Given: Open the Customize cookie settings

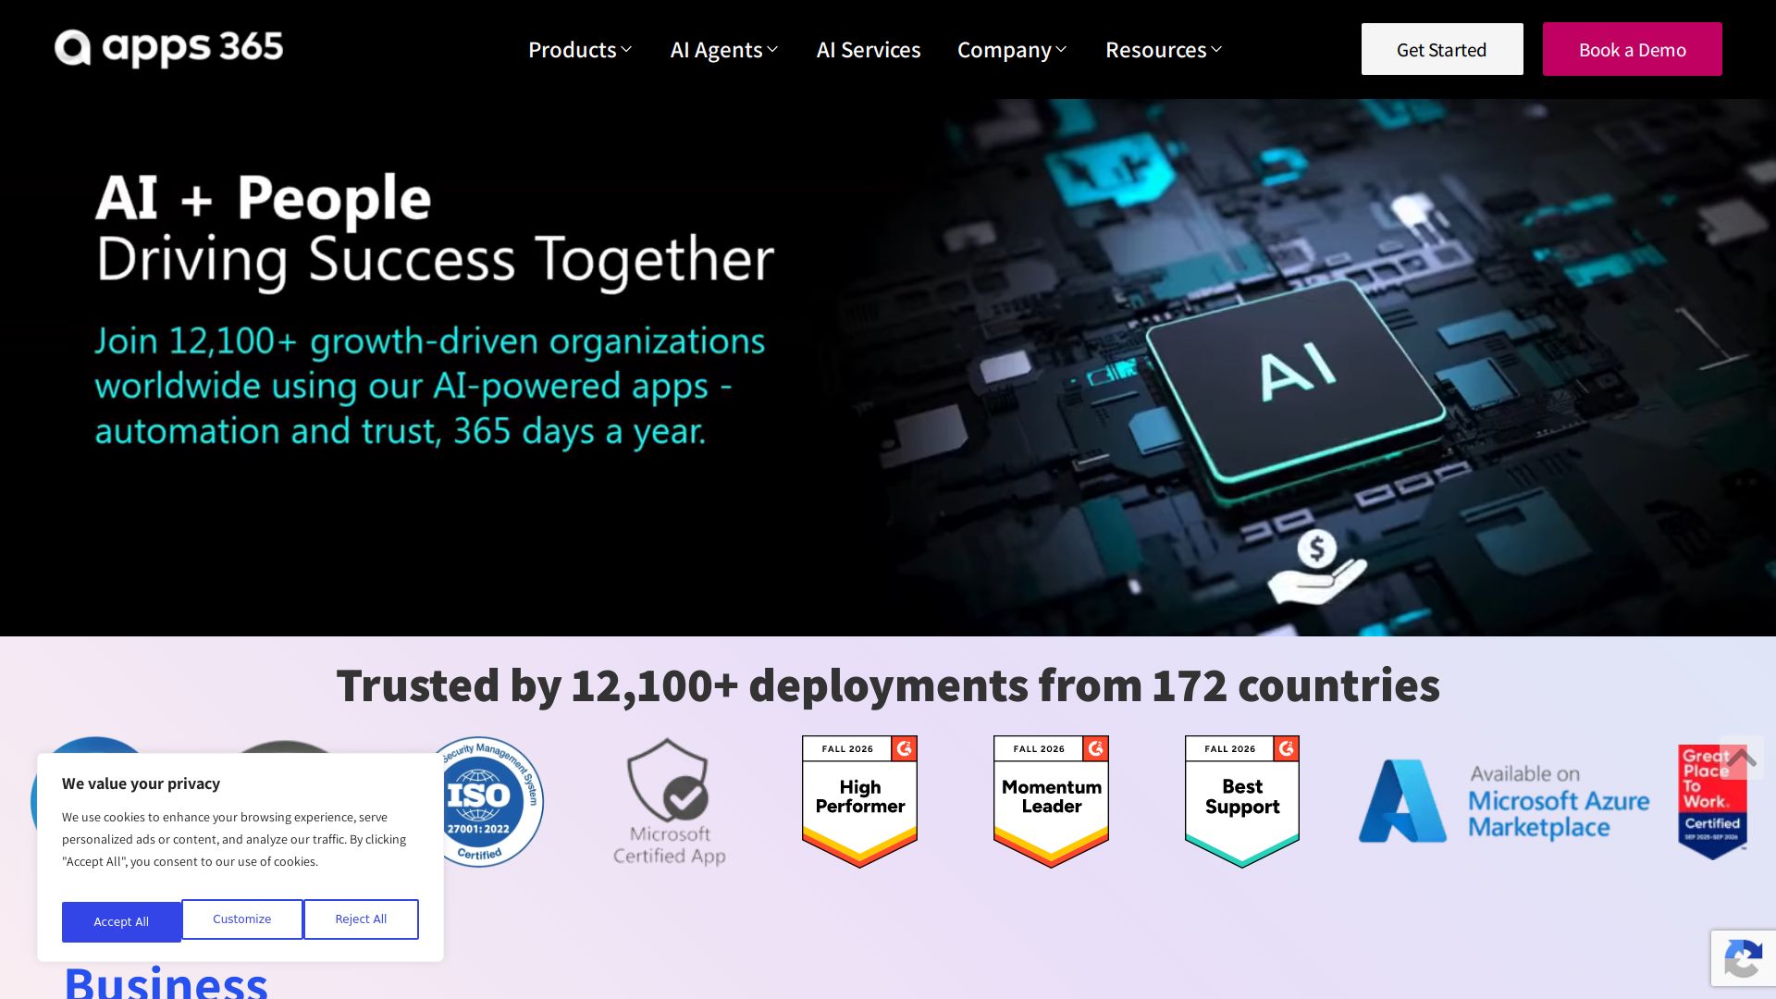Looking at the screenshot, I should click(x=242, y=919).
